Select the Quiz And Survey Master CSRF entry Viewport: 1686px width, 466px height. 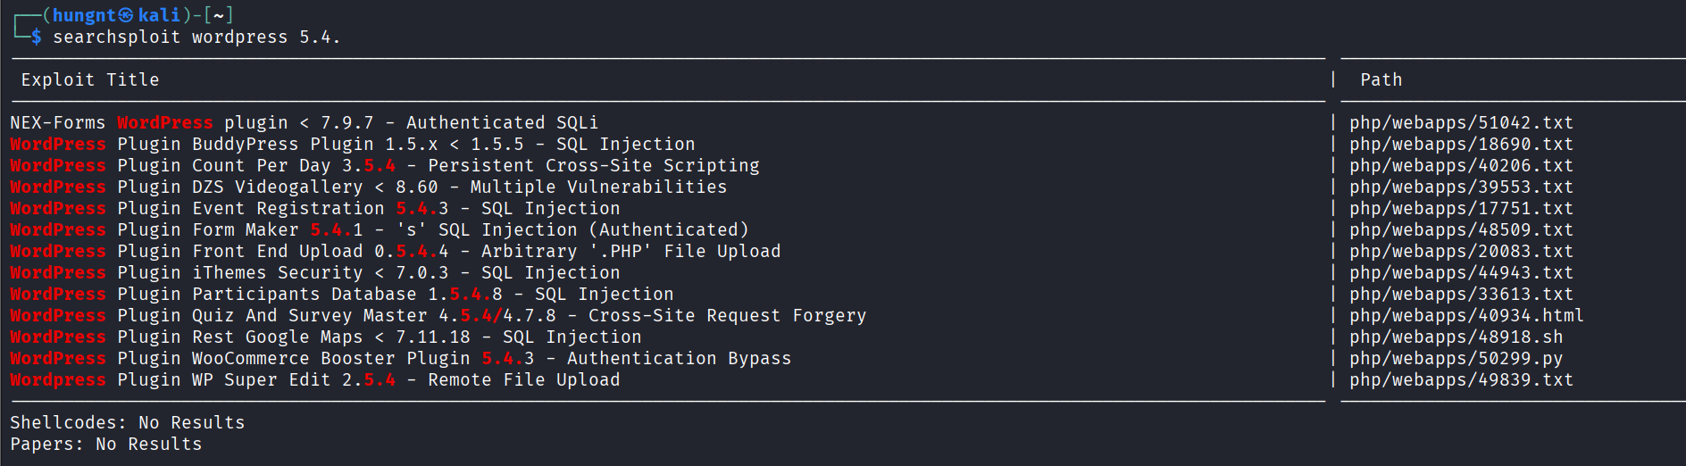(x=438, y=315)
